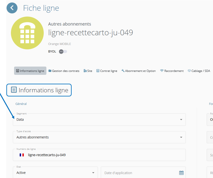Switch to Gestion des contrats tab

[64, 71]
